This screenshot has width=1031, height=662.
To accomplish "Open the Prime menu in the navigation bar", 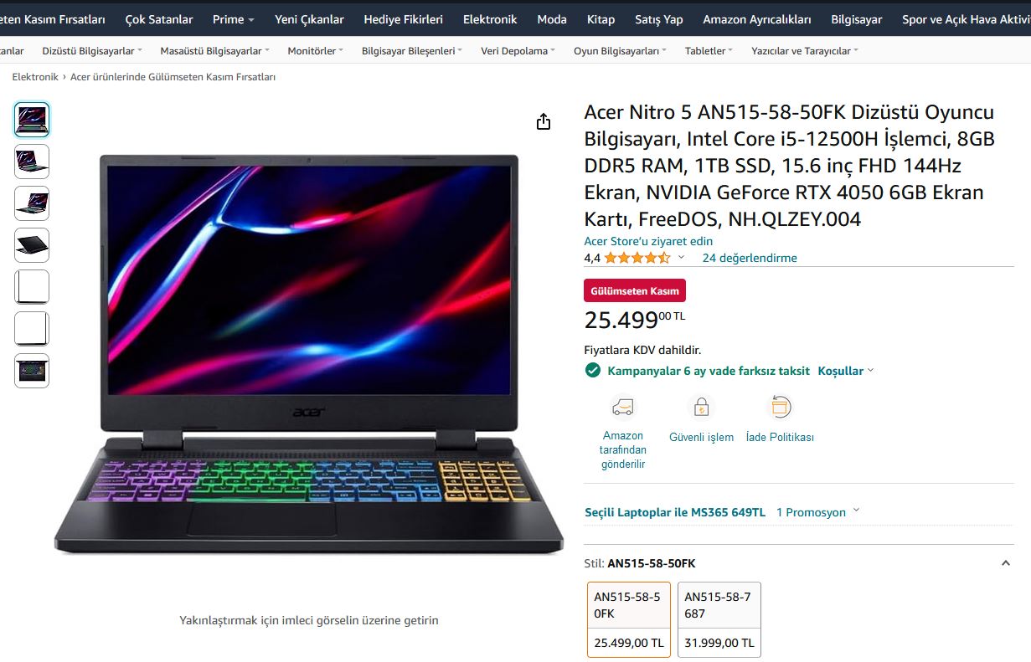I will coord(234,18).
